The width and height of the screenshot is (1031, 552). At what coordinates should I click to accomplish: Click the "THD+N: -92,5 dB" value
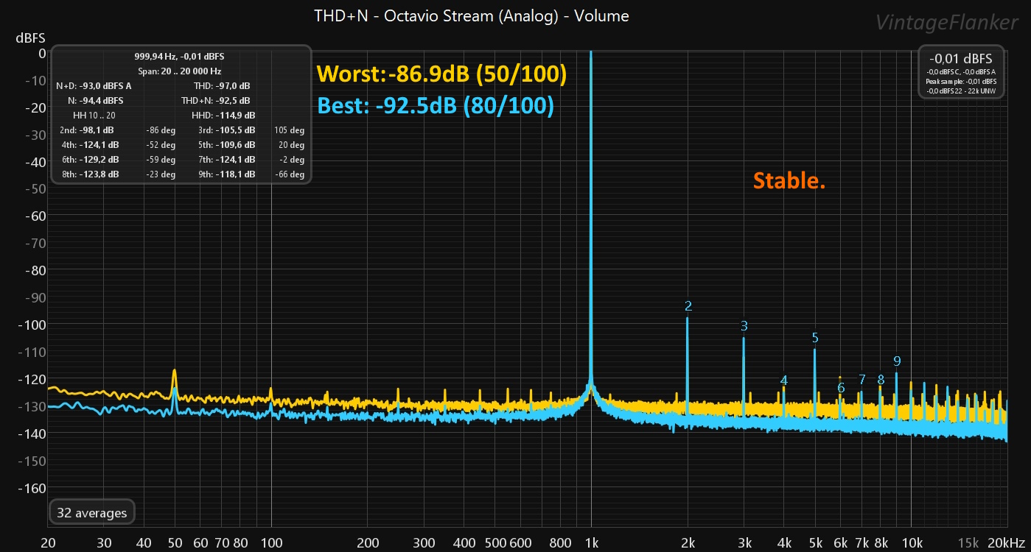pyautogui.click(x=215, y=101)
